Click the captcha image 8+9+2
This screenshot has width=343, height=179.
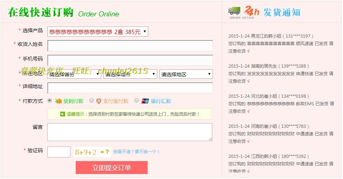click(86, 152)
